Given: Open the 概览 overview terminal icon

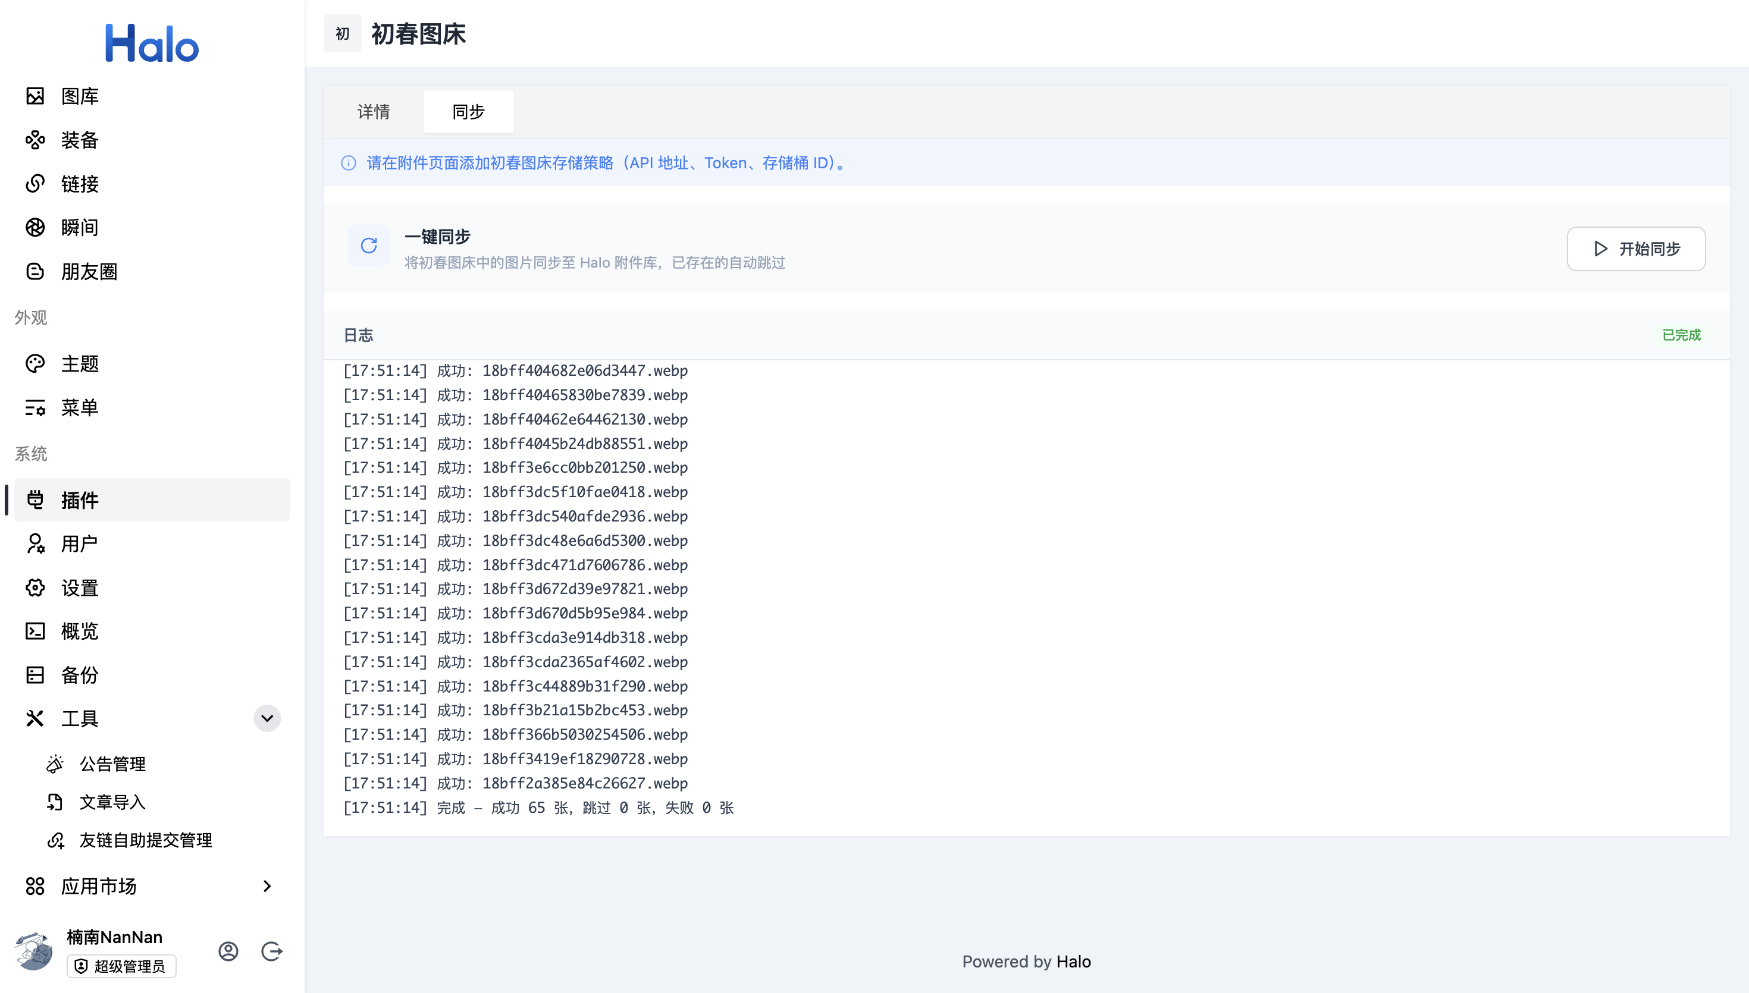Looking at the screenshot, I should [x=35, y=631].
